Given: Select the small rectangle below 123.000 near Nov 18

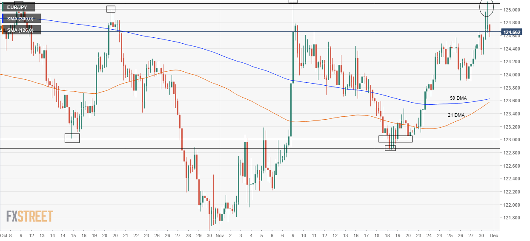Looking at the screenshot, I should click(x=390, y=148).
